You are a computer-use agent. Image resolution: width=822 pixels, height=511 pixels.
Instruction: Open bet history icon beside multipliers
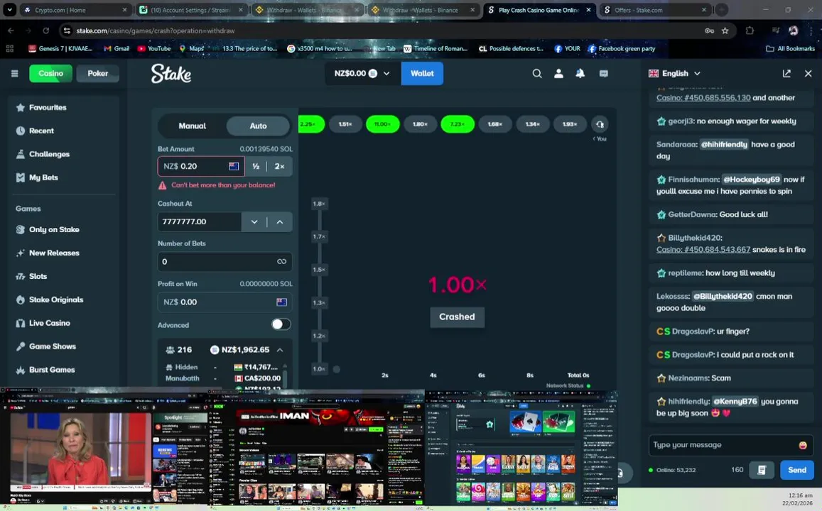600,125
